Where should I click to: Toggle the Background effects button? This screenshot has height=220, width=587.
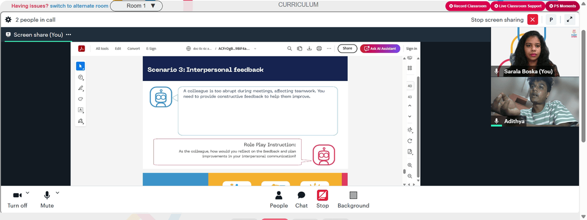click(353, 199)
